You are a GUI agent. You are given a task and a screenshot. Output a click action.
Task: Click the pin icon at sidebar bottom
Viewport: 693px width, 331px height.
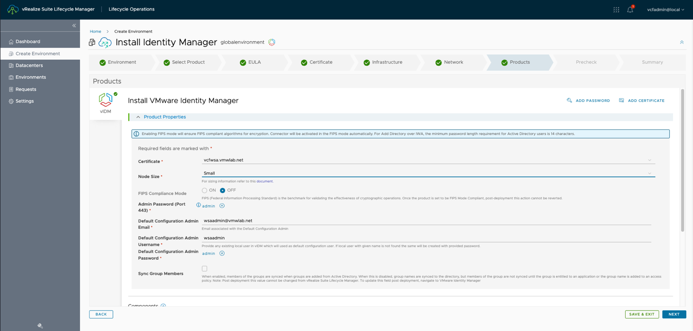coord(40,325)
